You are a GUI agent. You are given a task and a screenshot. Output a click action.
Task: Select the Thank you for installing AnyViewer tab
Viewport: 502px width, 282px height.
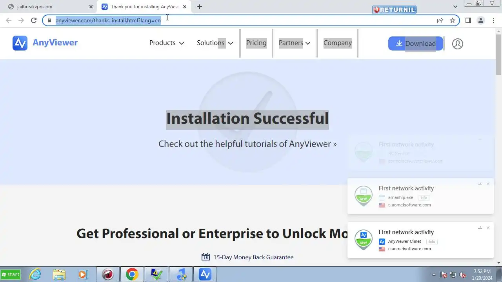point(144,7)
